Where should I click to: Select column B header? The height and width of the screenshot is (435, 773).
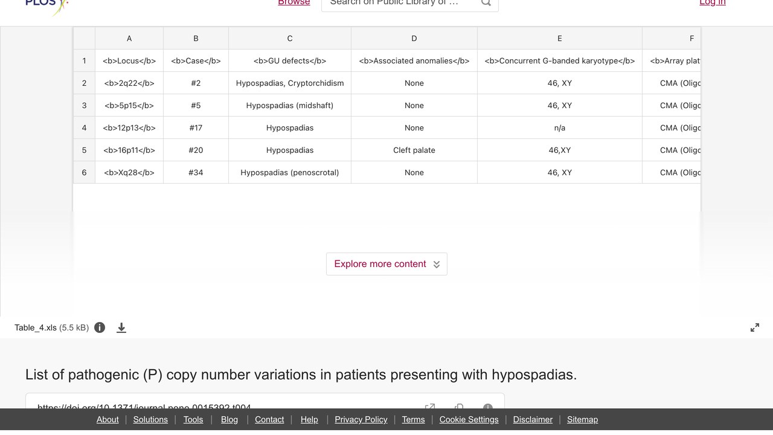196,38
